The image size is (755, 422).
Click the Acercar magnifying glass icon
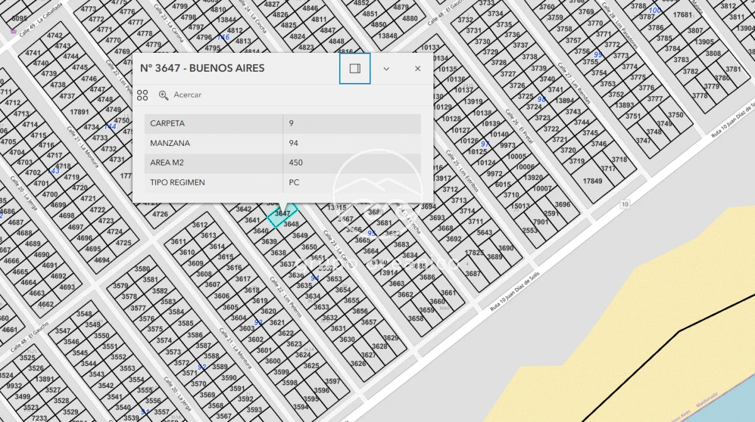point(164,95)
